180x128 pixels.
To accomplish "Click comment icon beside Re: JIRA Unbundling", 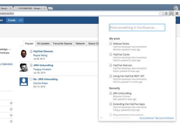I will [x=31, y=79].
